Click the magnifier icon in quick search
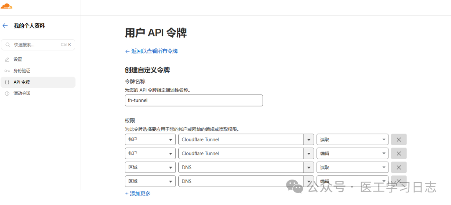Image resolution: width=451 pixels, height=205 pixels. pos(8,45)
